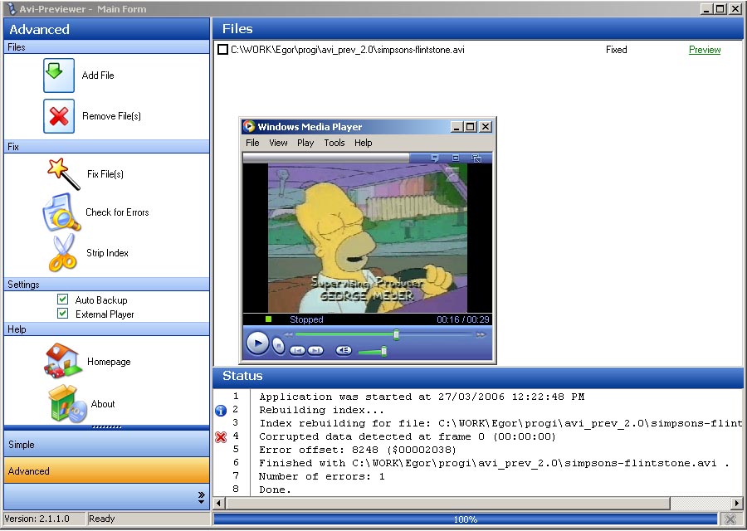
Task: Click the mute speaker button in media player
Action: [x=344, y=351]
